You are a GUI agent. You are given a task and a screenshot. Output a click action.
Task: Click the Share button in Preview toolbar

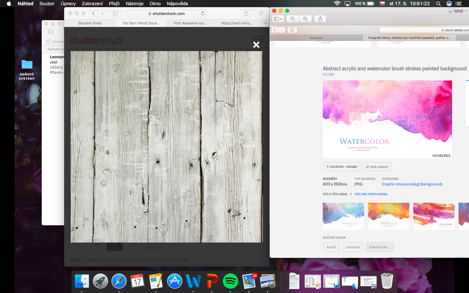coord(320,19)
